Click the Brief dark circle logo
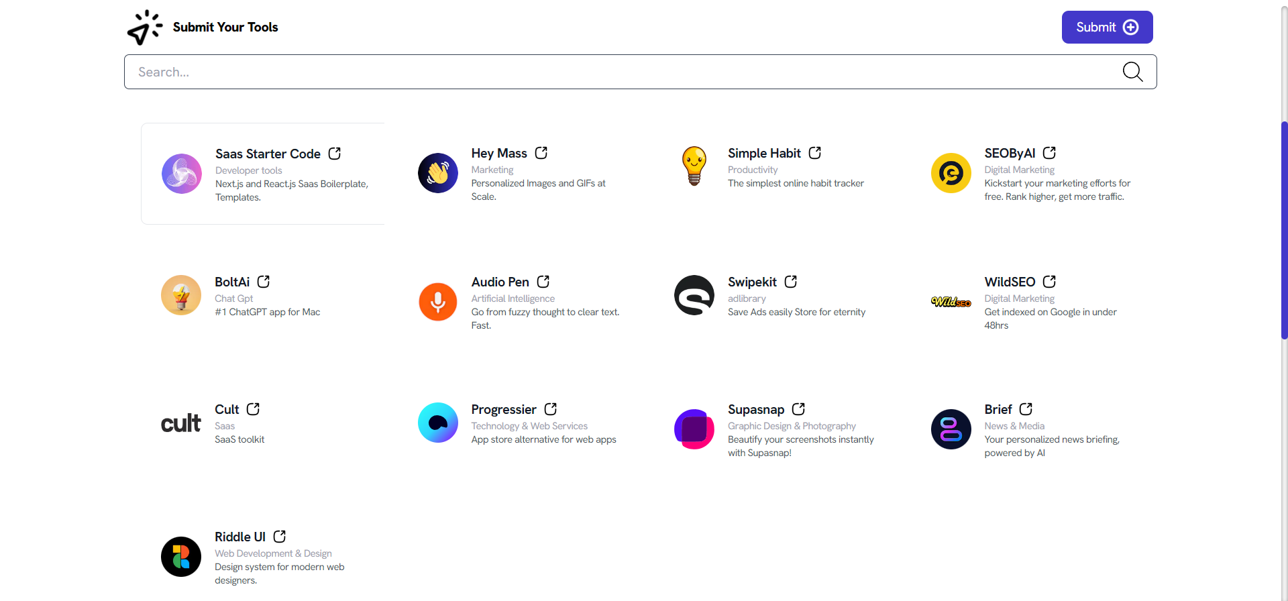The width and height of the screenshot is (1288, 601). point(951,429)
